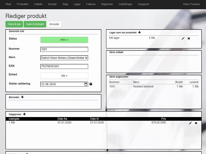The height and width of the screenshot is (154, 206).
Task: Open the Hans Poulsen user menu
Action: tap(192, 4)
